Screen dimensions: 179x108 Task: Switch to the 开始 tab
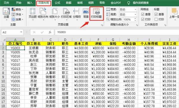click(18, 3)
